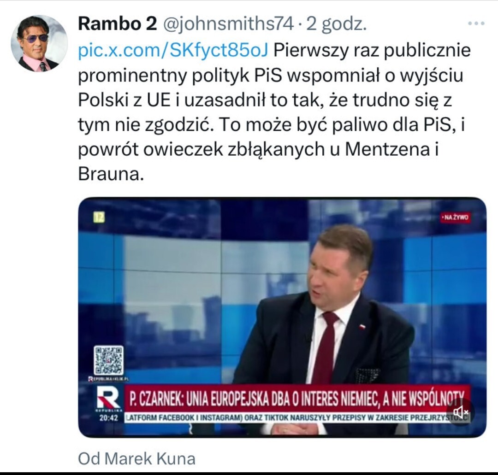Open the pic.x.com/SKfyct85oJ link
The width and height of the screenshot is (498, 475).
click(x=173, y=50)
